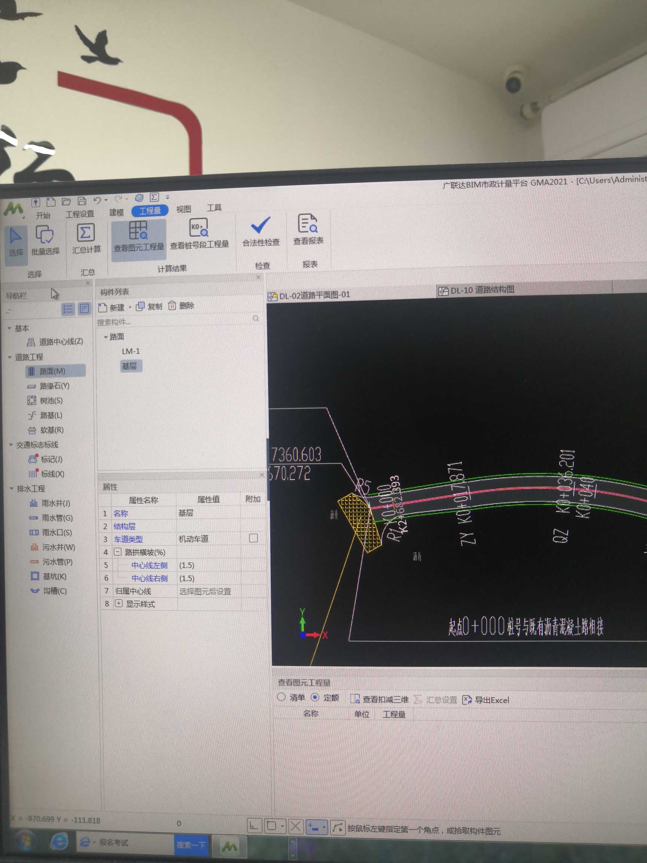Select 路缘石(Y) in navigation tree
Image resolution: width=647 pixels, height=863 pixels.
pyautogui.click(x=48, y=386)
